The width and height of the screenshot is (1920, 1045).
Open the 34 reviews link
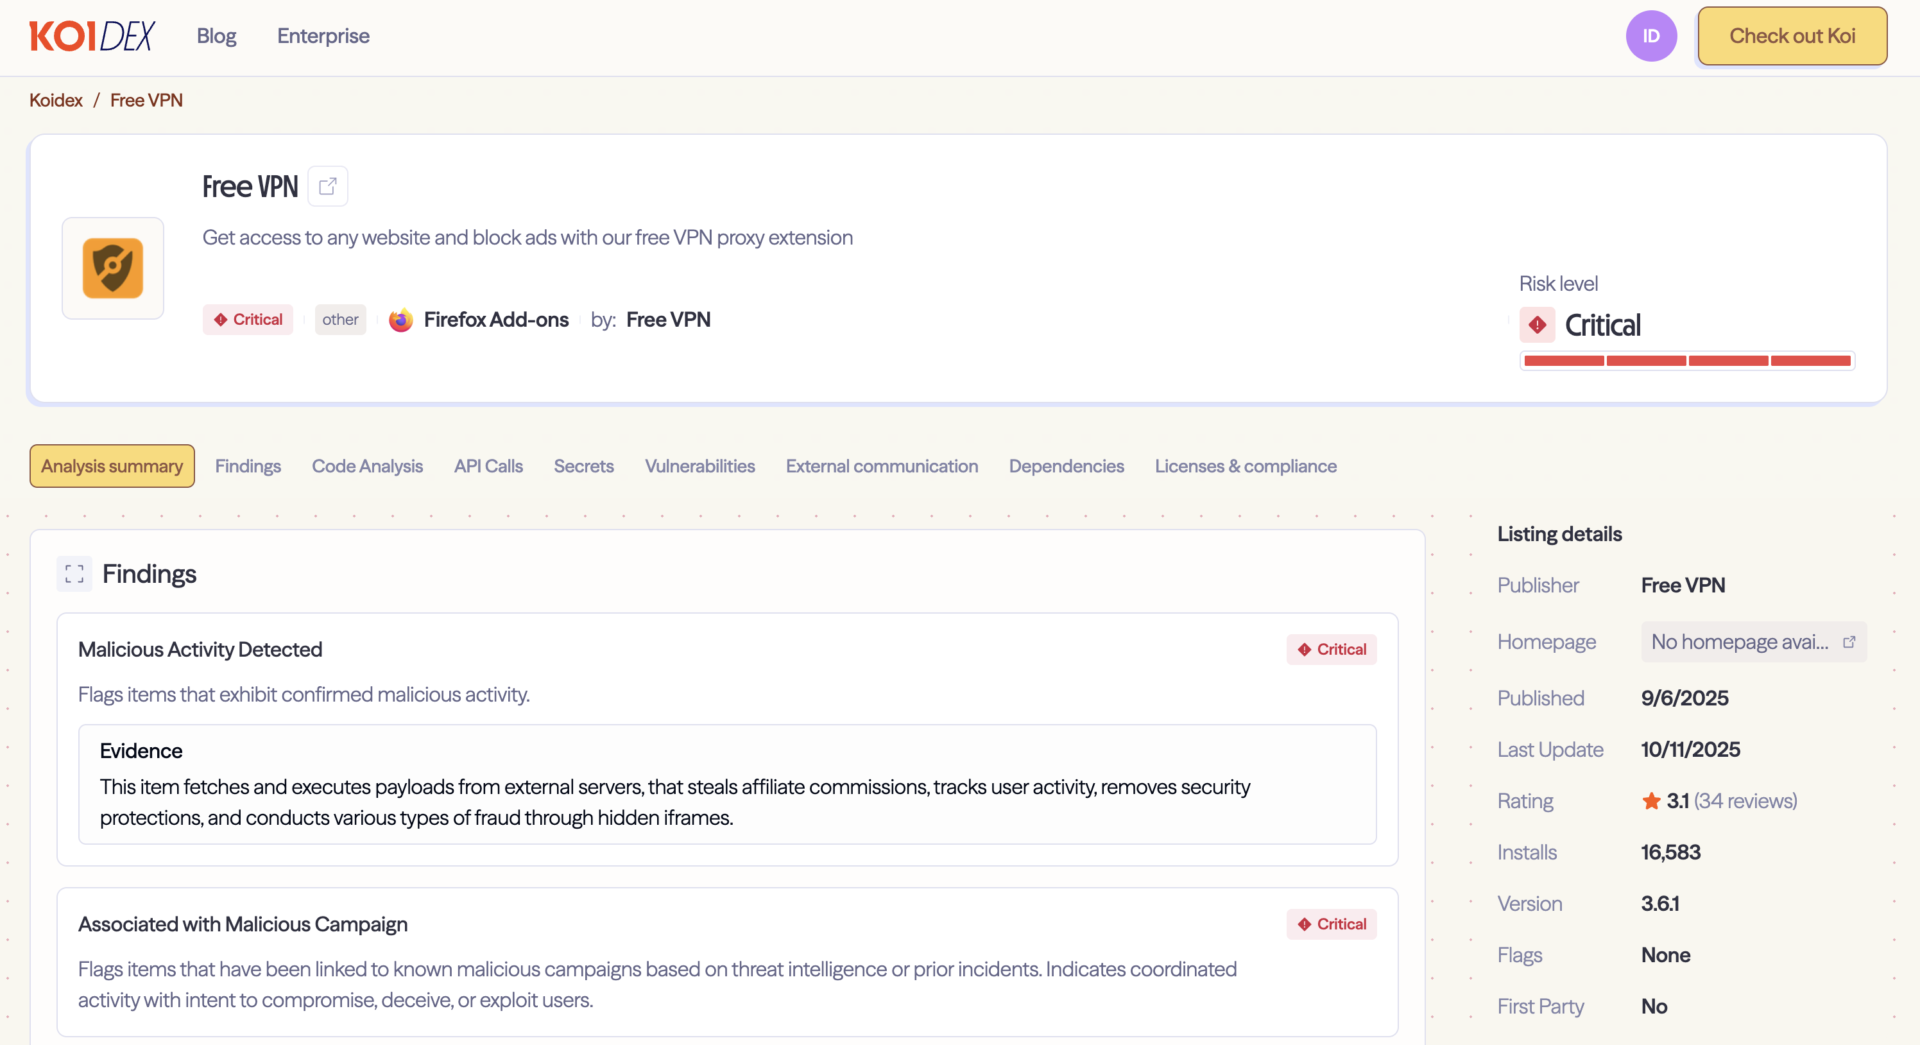[1745, 800]
